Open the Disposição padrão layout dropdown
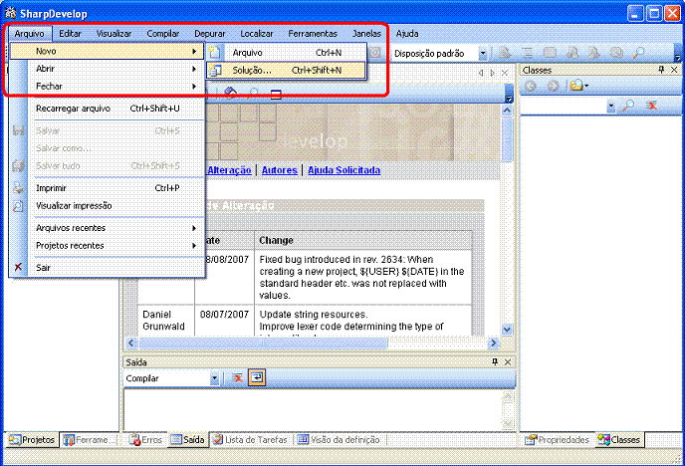The height and width of the screenshot is (466, 685). (x=483, y=54)
